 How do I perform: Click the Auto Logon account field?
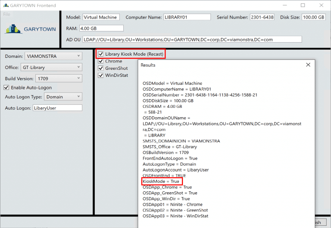56,108
